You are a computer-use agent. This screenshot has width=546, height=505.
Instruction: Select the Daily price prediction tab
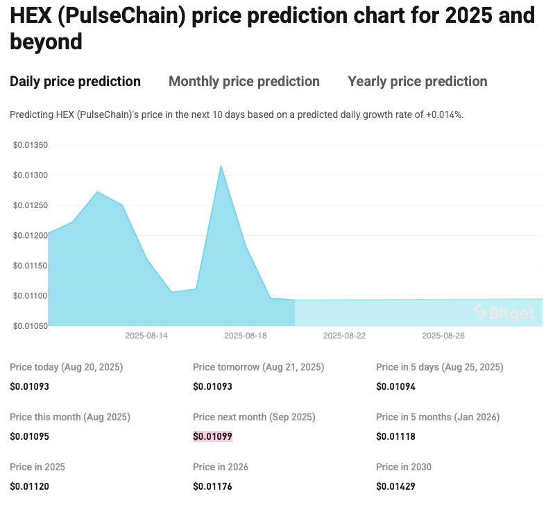pos(75,81)
